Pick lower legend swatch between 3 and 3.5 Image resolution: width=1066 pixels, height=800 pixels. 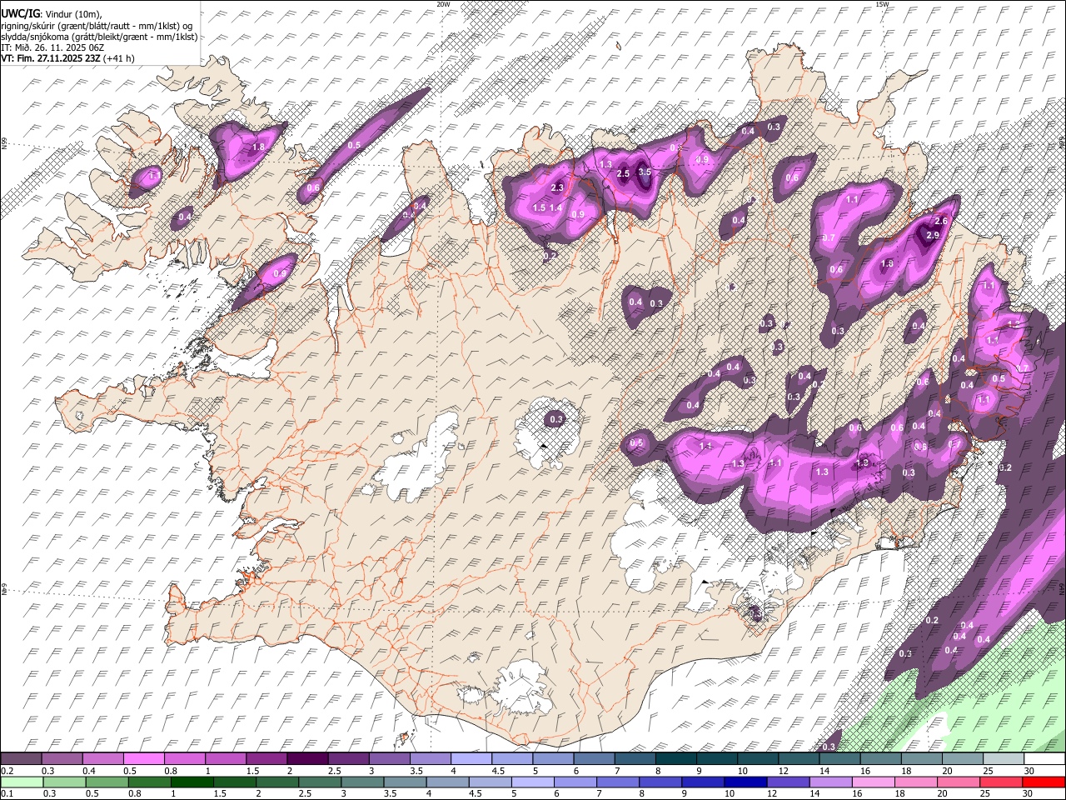(x=361, y=782)
